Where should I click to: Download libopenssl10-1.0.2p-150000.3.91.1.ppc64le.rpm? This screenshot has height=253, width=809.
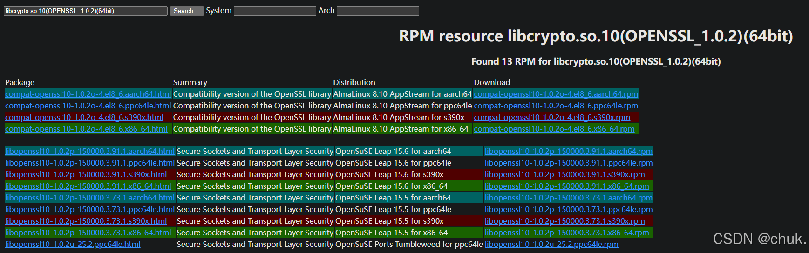tap(569, 163)
